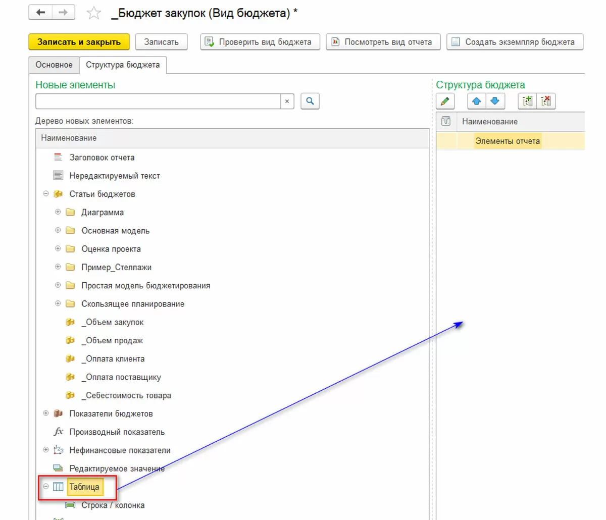This screenshot has width=606, height=520.
Task: Select the Скользящее планирование row
Action: pos(232,303)
